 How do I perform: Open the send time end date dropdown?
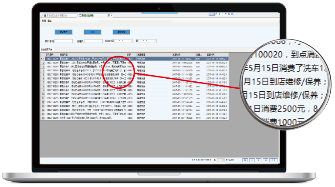coord(155,41)
